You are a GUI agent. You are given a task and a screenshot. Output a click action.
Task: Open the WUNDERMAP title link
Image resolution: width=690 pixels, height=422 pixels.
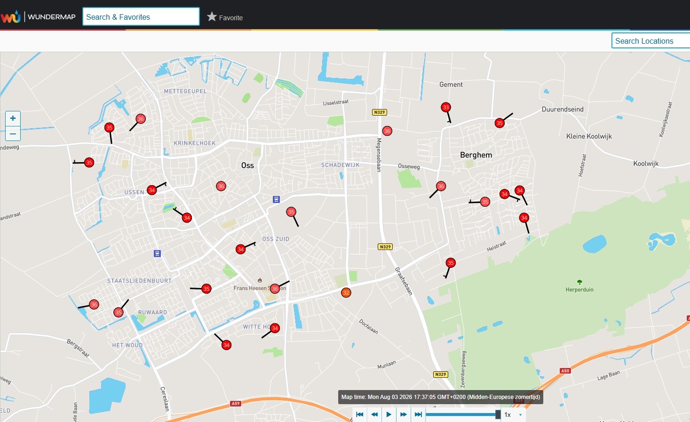pyautogui.click(x=52, y=17)
